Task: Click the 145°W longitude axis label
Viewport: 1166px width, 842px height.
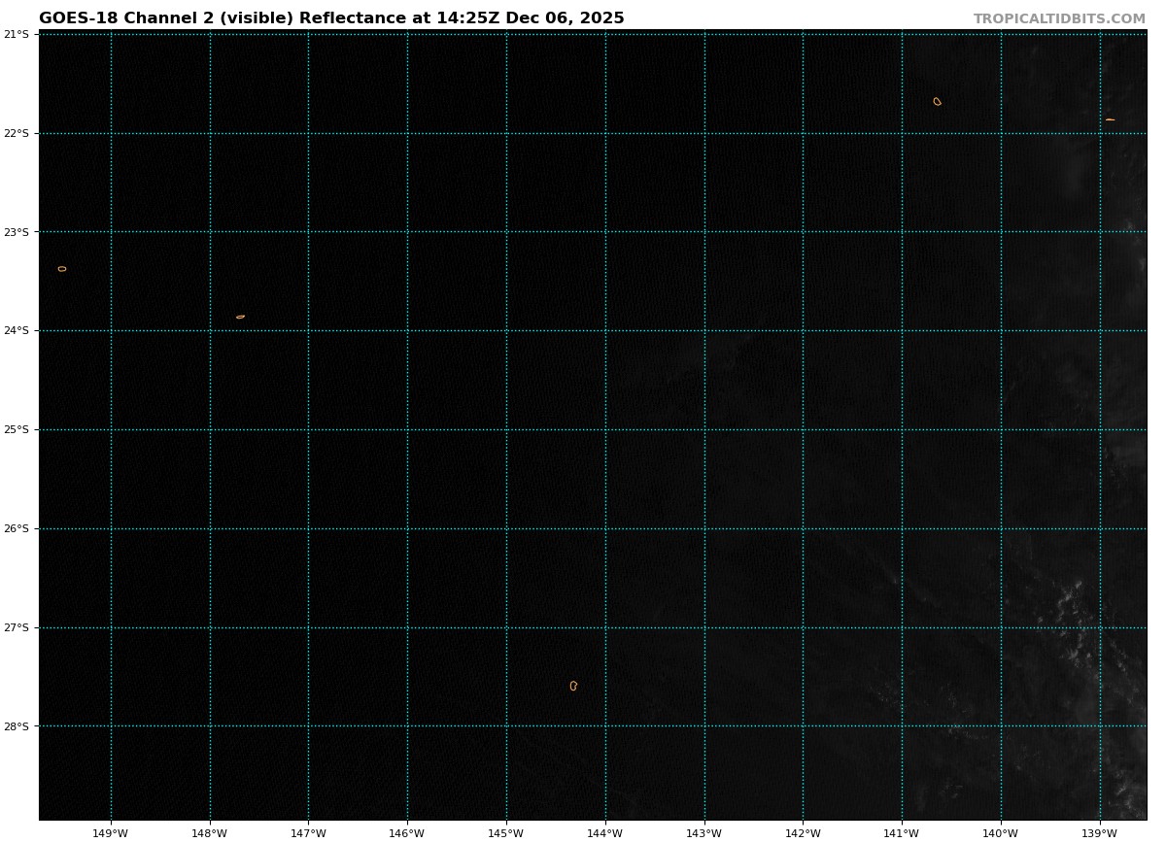Action: pos(505,833)
